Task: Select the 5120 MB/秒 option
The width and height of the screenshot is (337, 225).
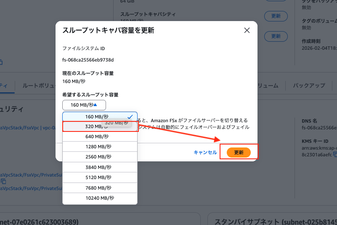Action: [100, 177]
